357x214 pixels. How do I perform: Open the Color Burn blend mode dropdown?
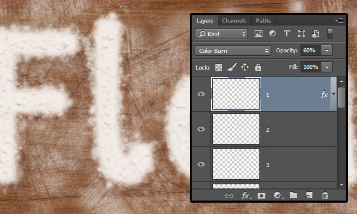click(x=233, y=51)
